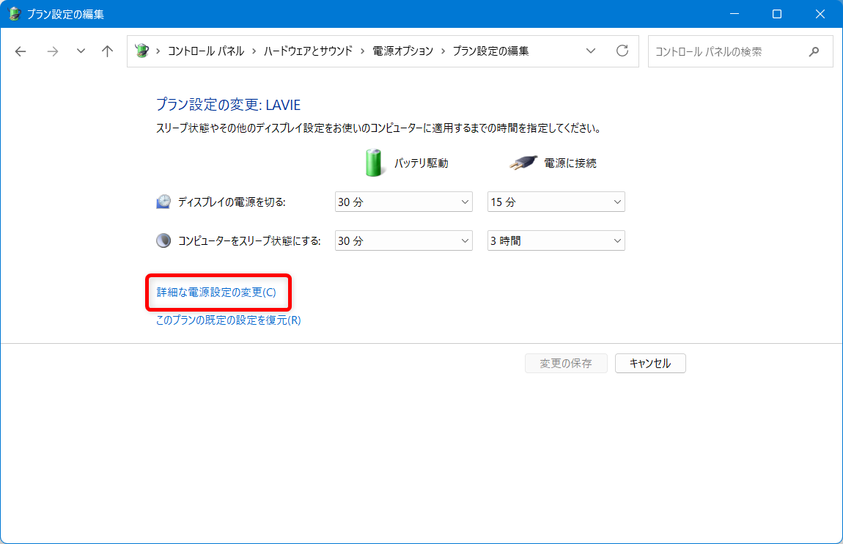Viewport: 843px width, 544px height.
Task: Click the back navigation arrow
Action: [x=20, y=51]
